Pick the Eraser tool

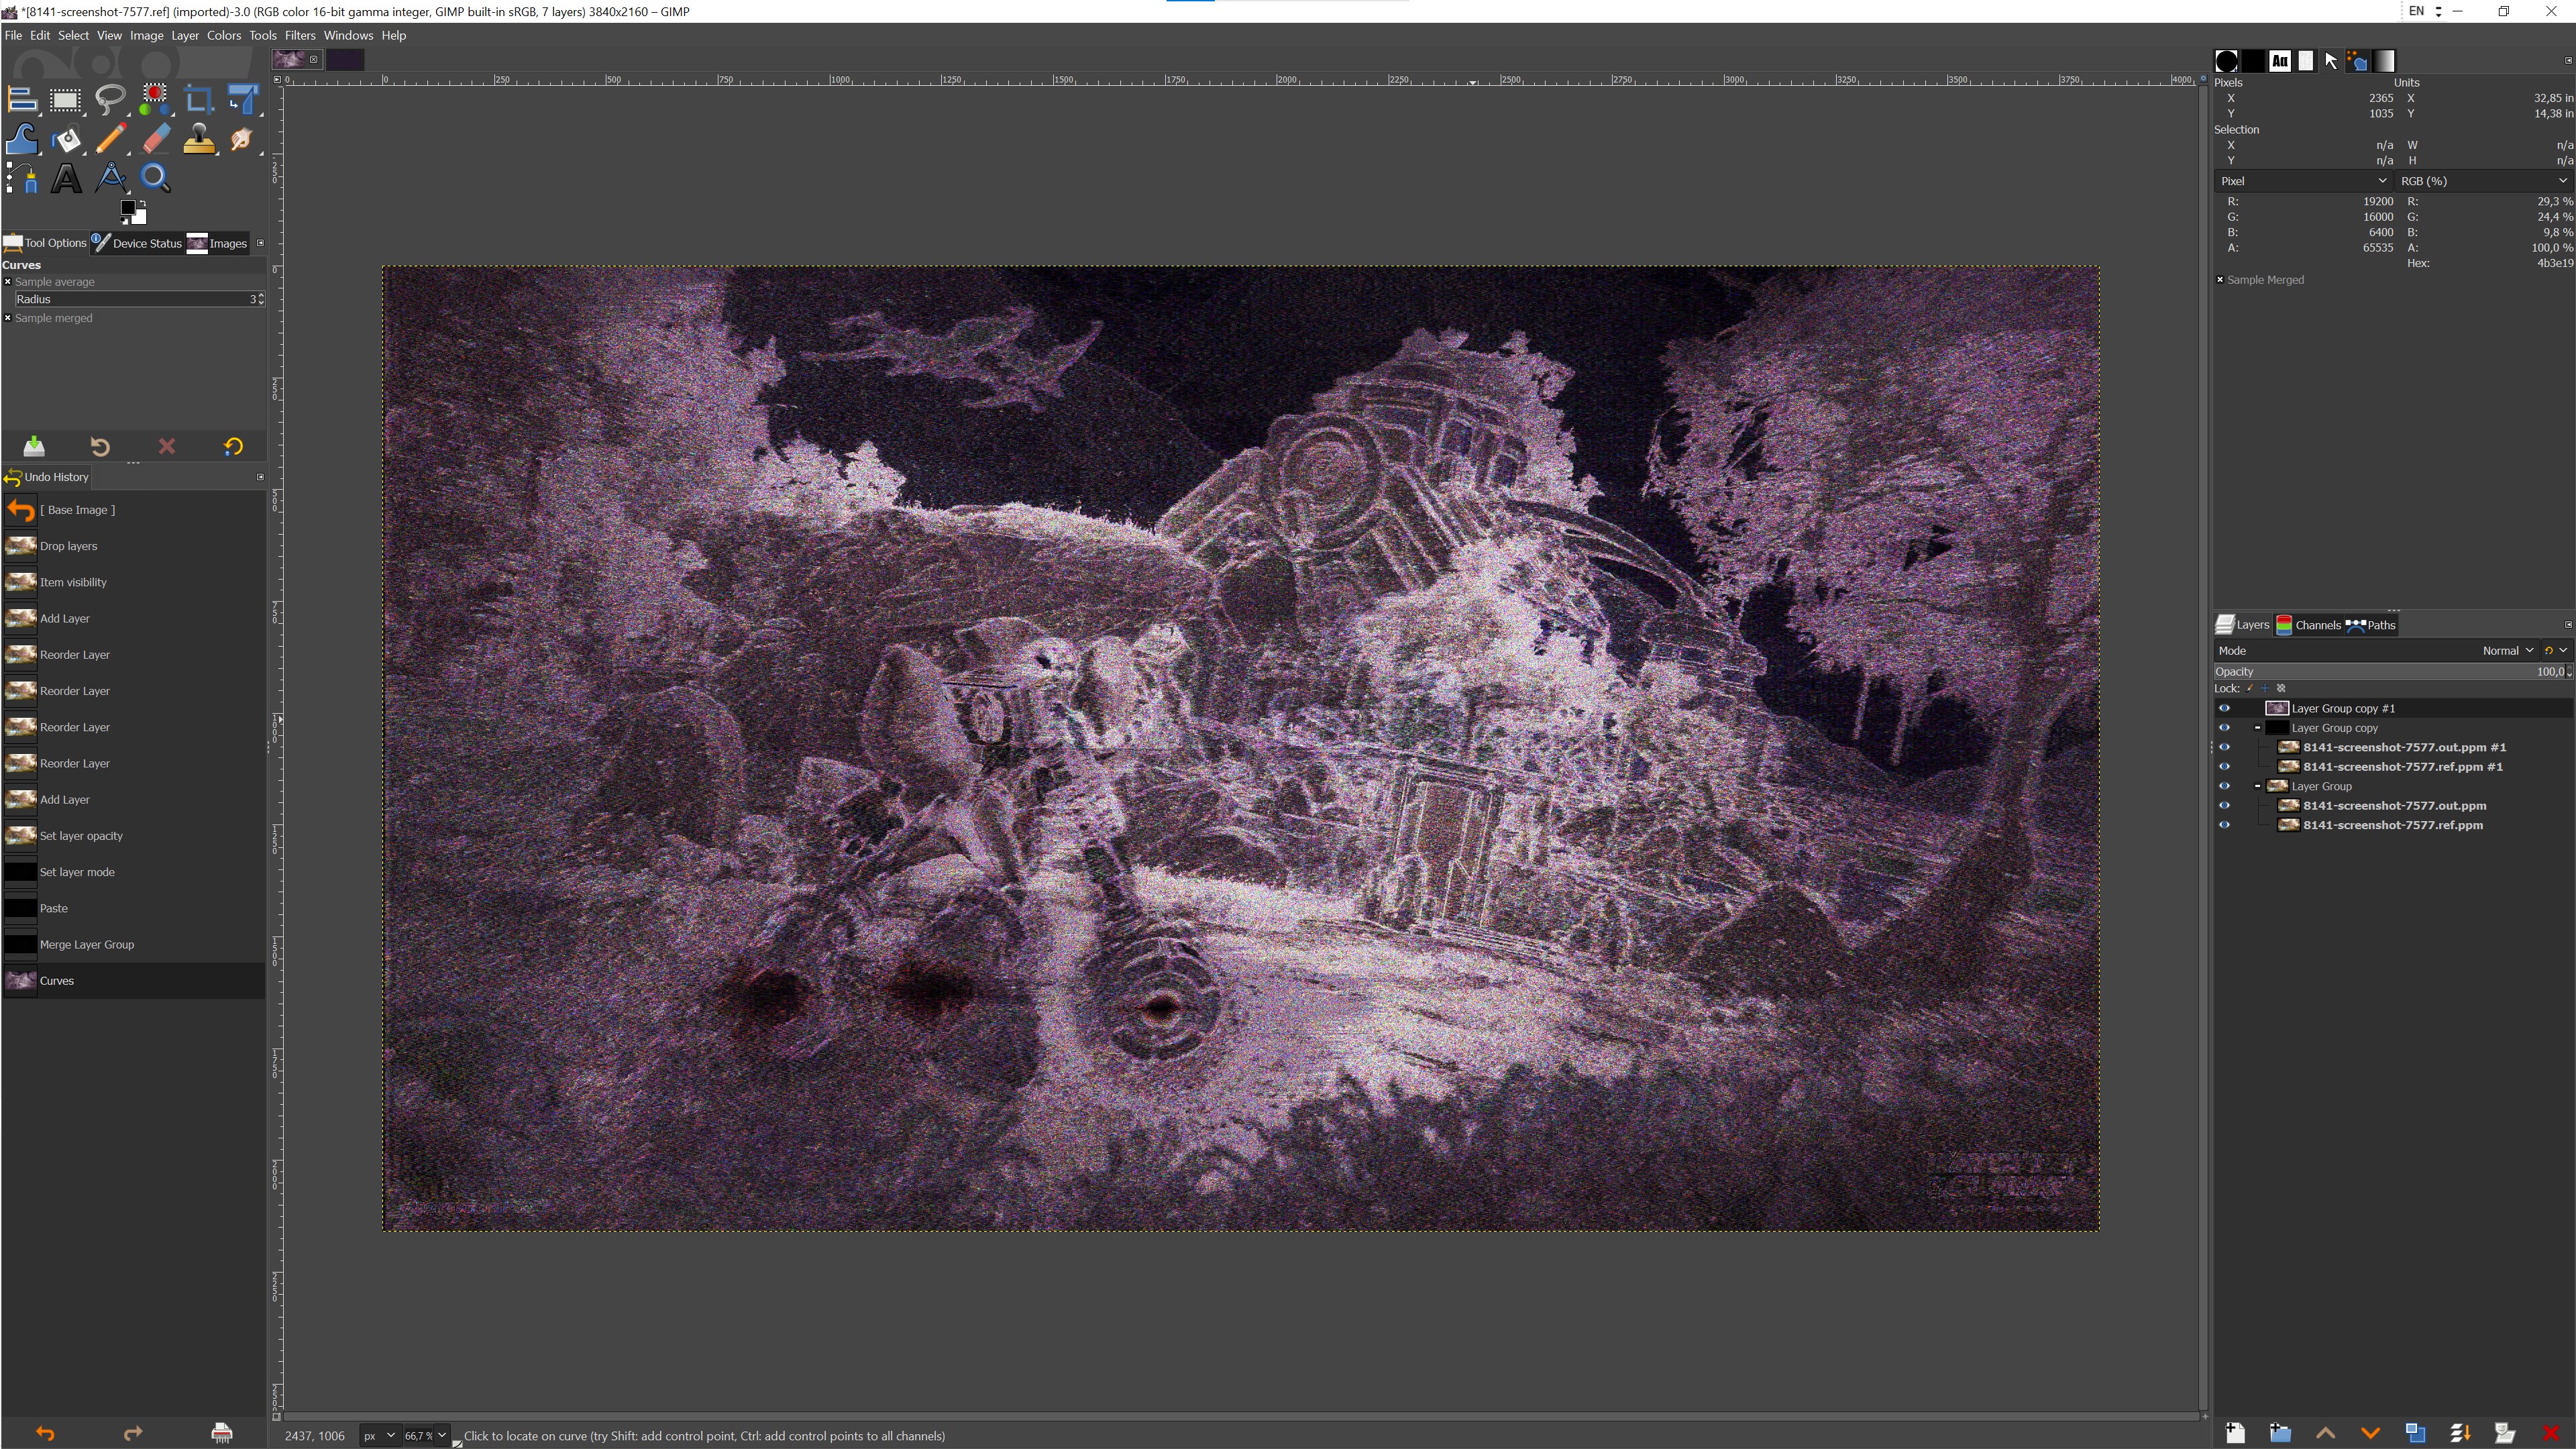click(156, 139)
